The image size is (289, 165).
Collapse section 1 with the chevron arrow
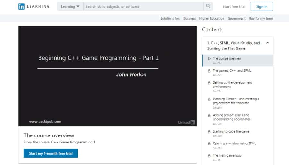point(267,43)
